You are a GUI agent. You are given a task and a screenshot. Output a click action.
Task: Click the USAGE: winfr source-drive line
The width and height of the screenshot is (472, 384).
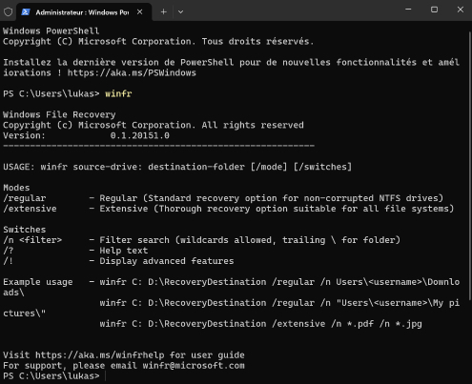[177, 167]
